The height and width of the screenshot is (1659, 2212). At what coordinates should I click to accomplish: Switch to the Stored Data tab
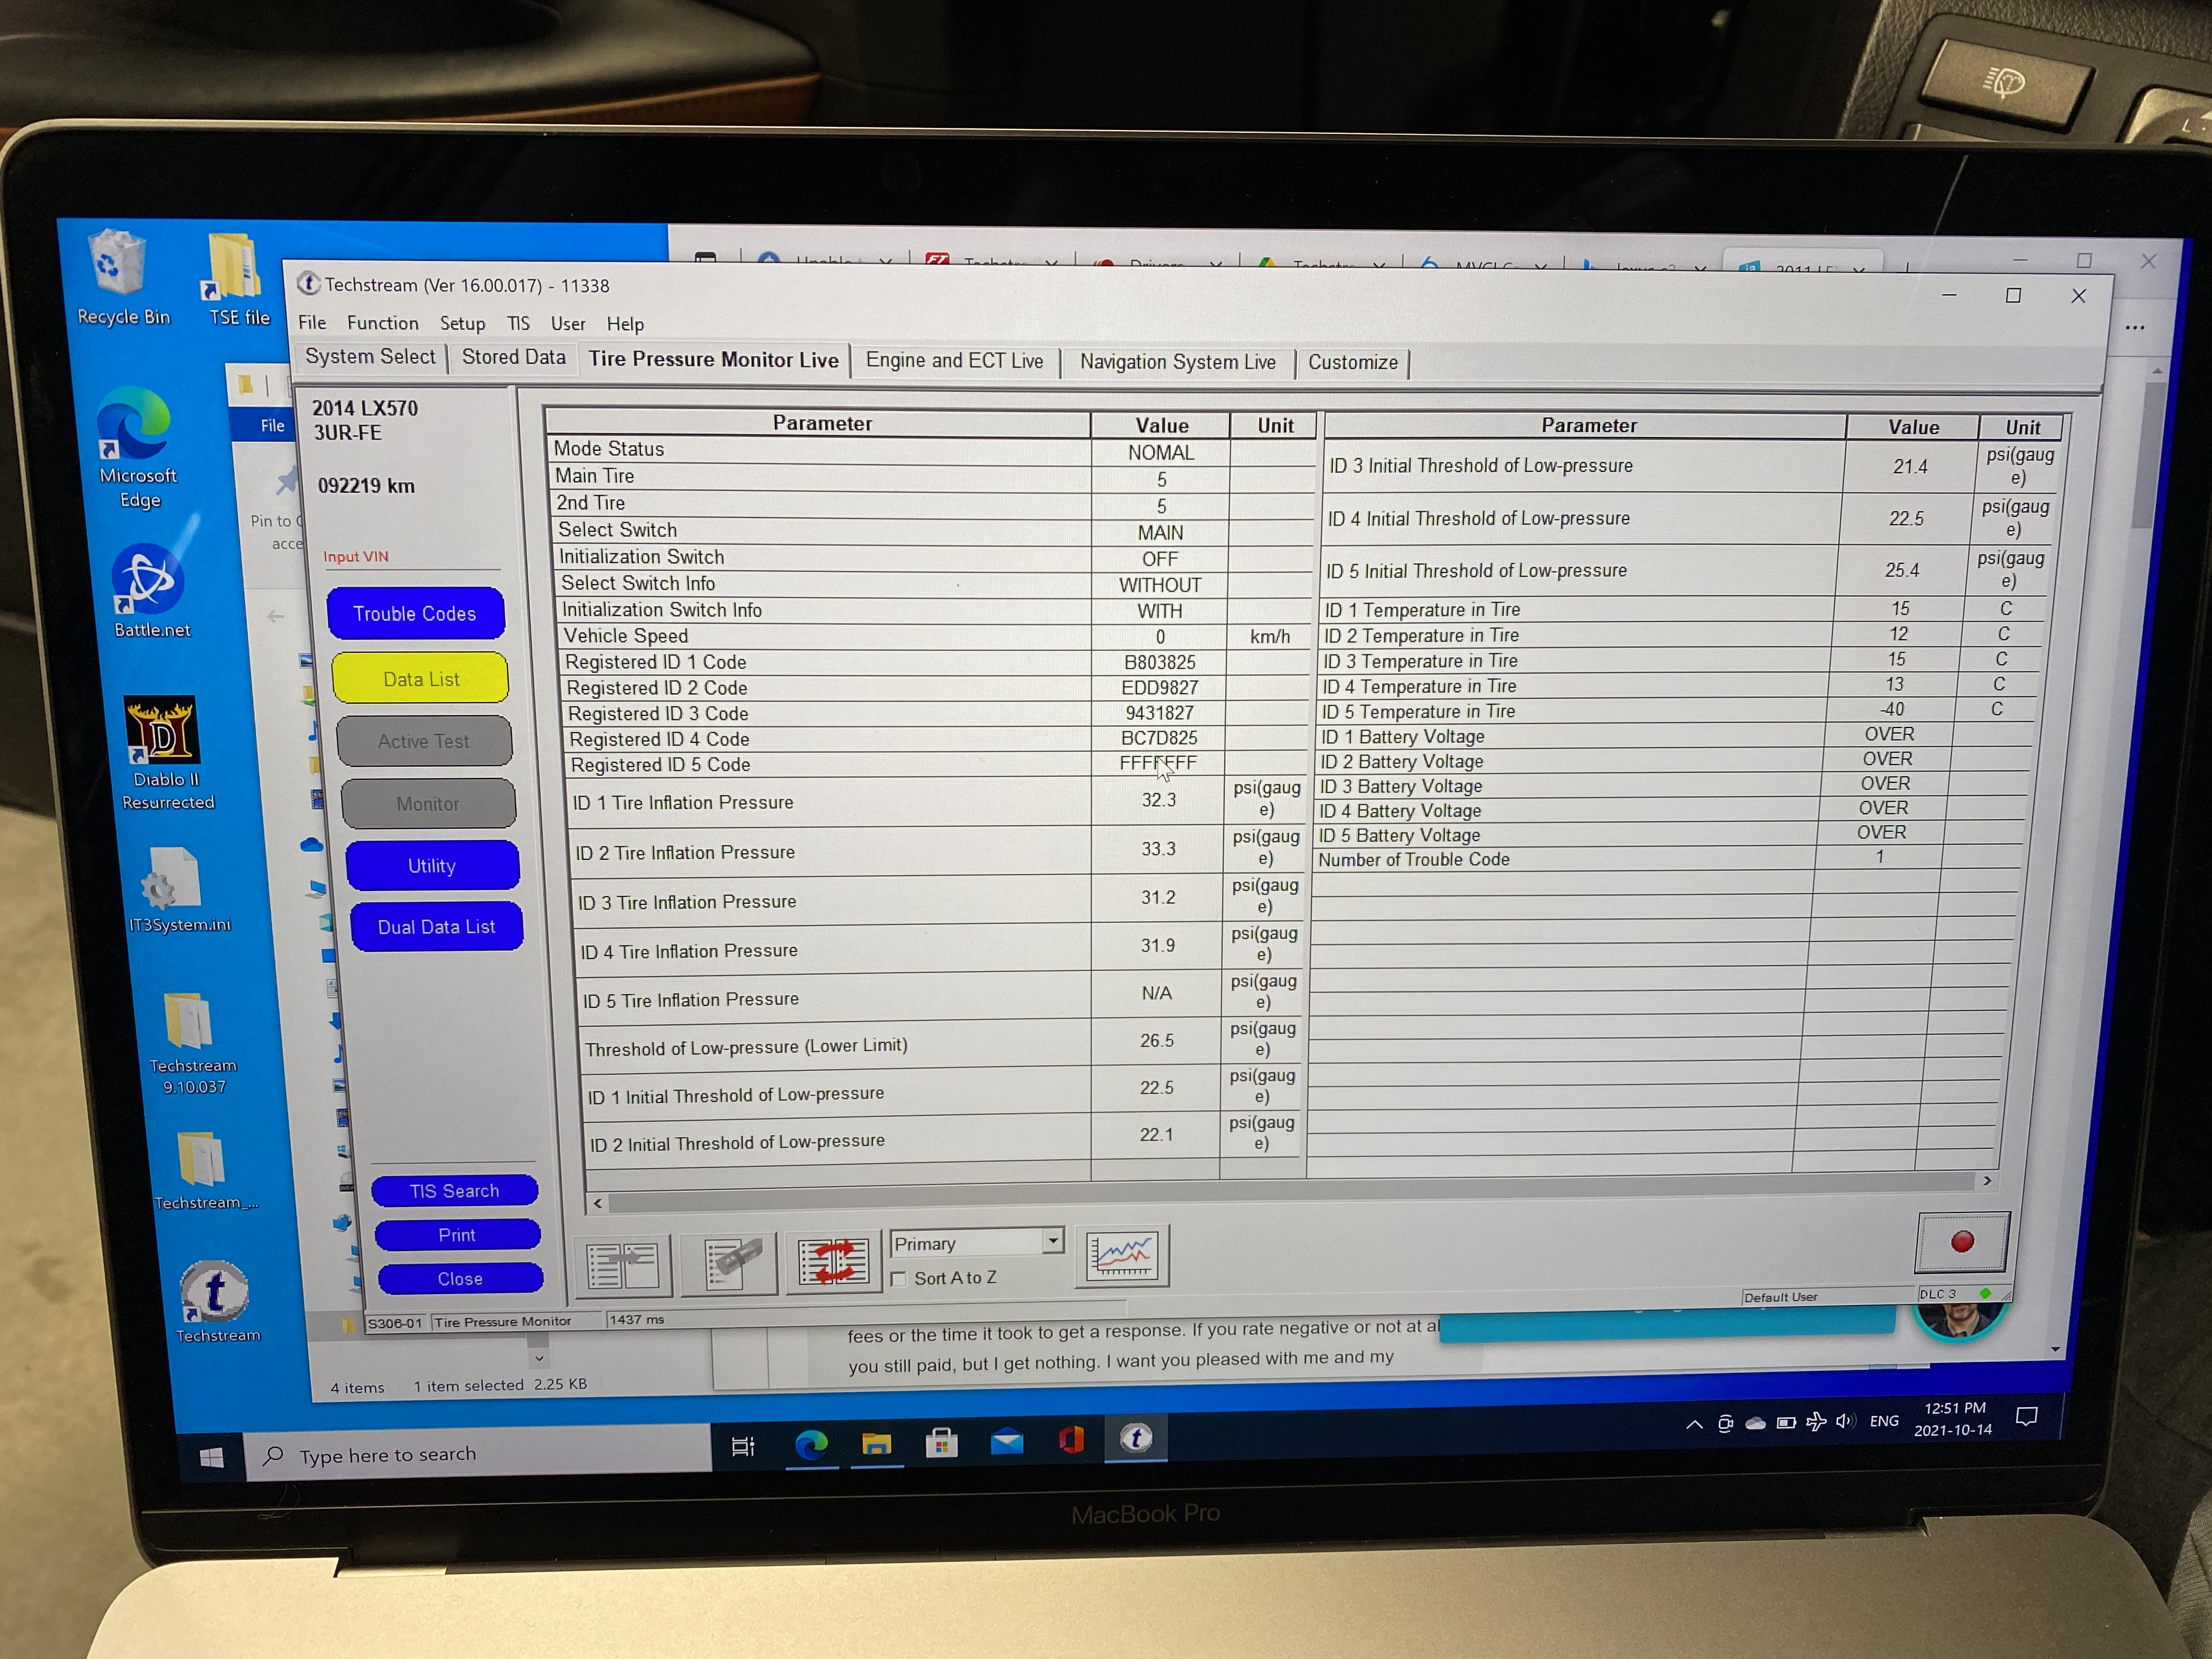point(513,358)
